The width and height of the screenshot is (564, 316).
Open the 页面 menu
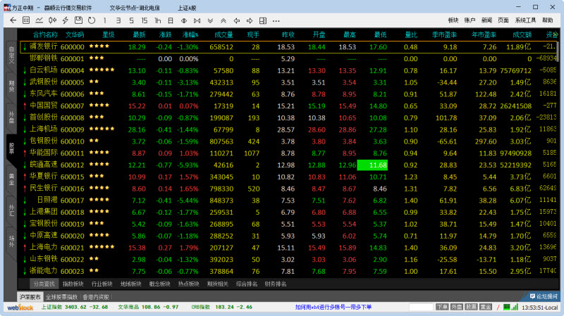point(503,20)
